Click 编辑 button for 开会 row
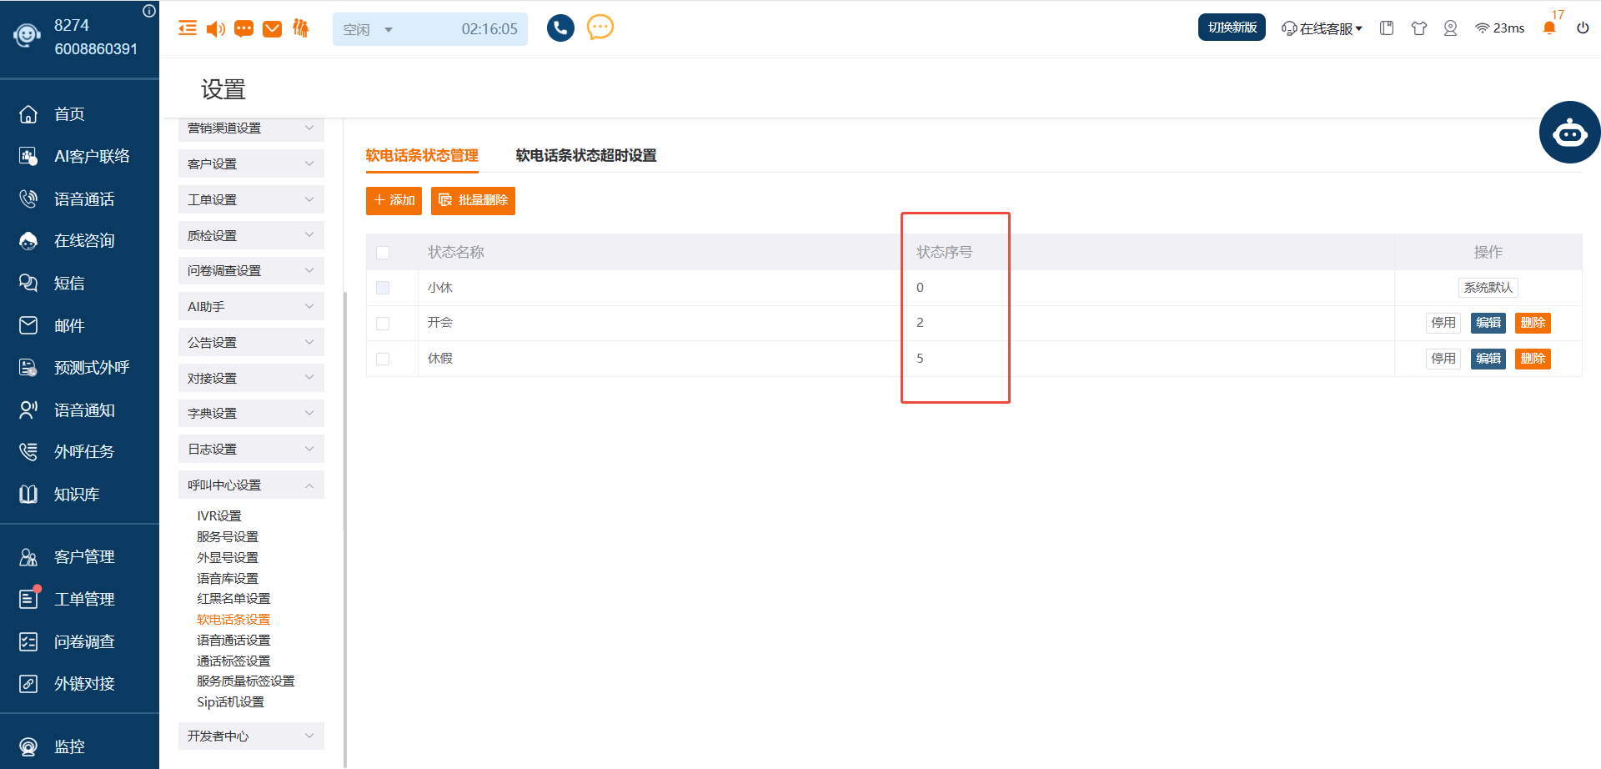Viewport: 1601px width, 769px height. point(1488,323)
